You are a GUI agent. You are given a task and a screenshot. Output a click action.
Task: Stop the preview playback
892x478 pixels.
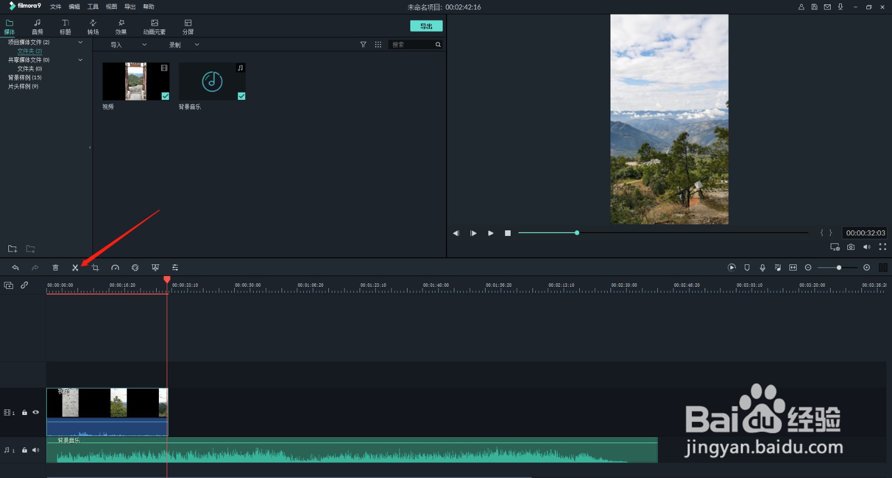click(508, 233)
